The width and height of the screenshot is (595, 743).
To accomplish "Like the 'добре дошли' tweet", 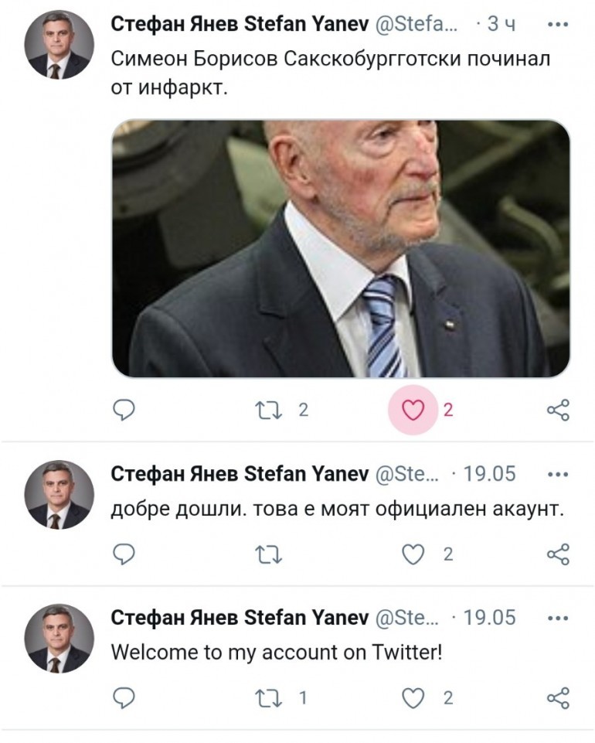I will 414,554.
